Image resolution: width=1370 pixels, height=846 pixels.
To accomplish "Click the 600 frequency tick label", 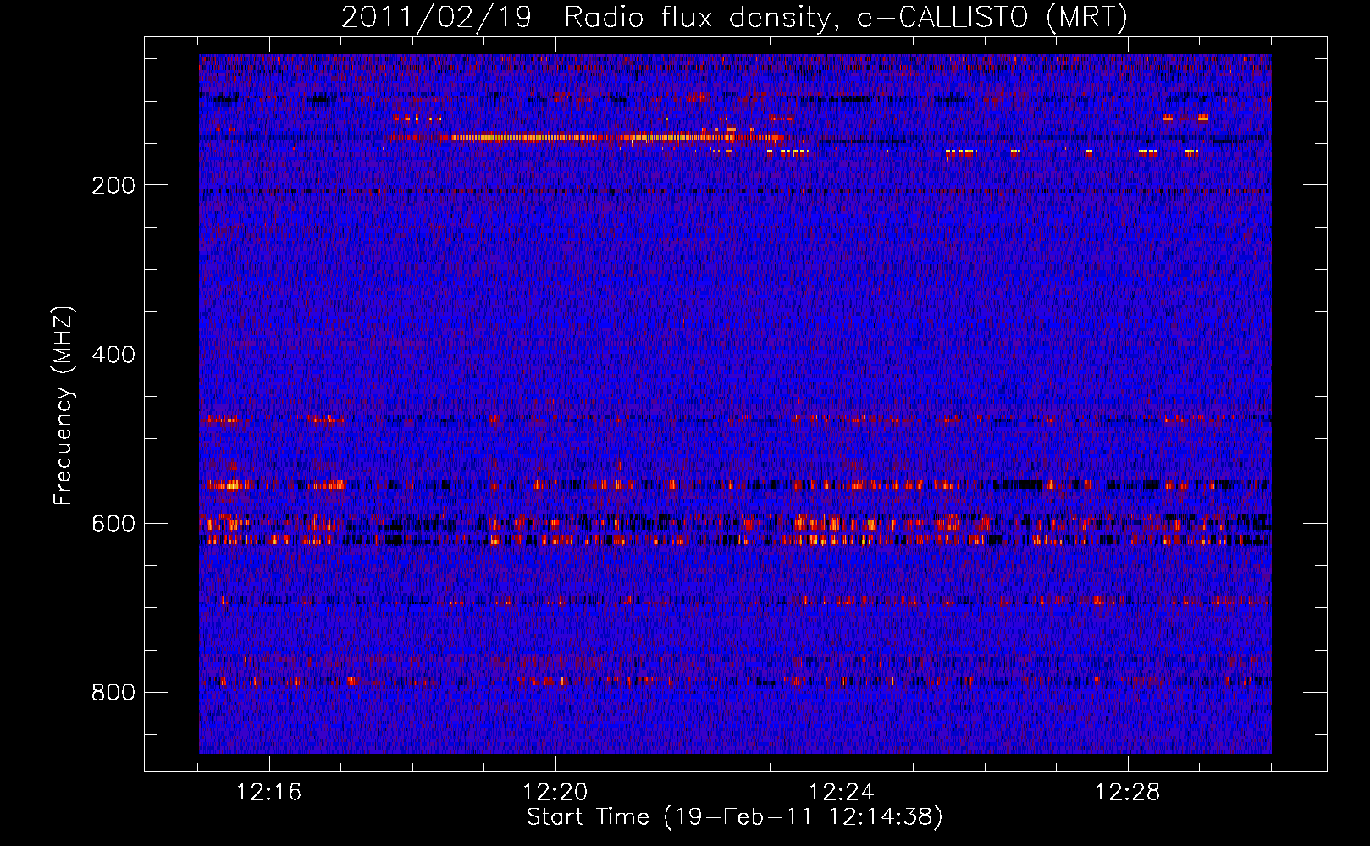I will [113, 524].
